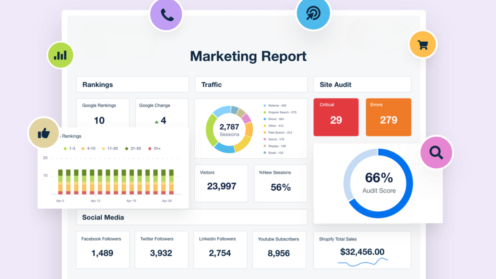Open the Social Media section header

(192, 217)
